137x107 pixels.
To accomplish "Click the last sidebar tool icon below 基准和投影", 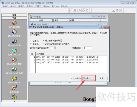I will 14,97.
